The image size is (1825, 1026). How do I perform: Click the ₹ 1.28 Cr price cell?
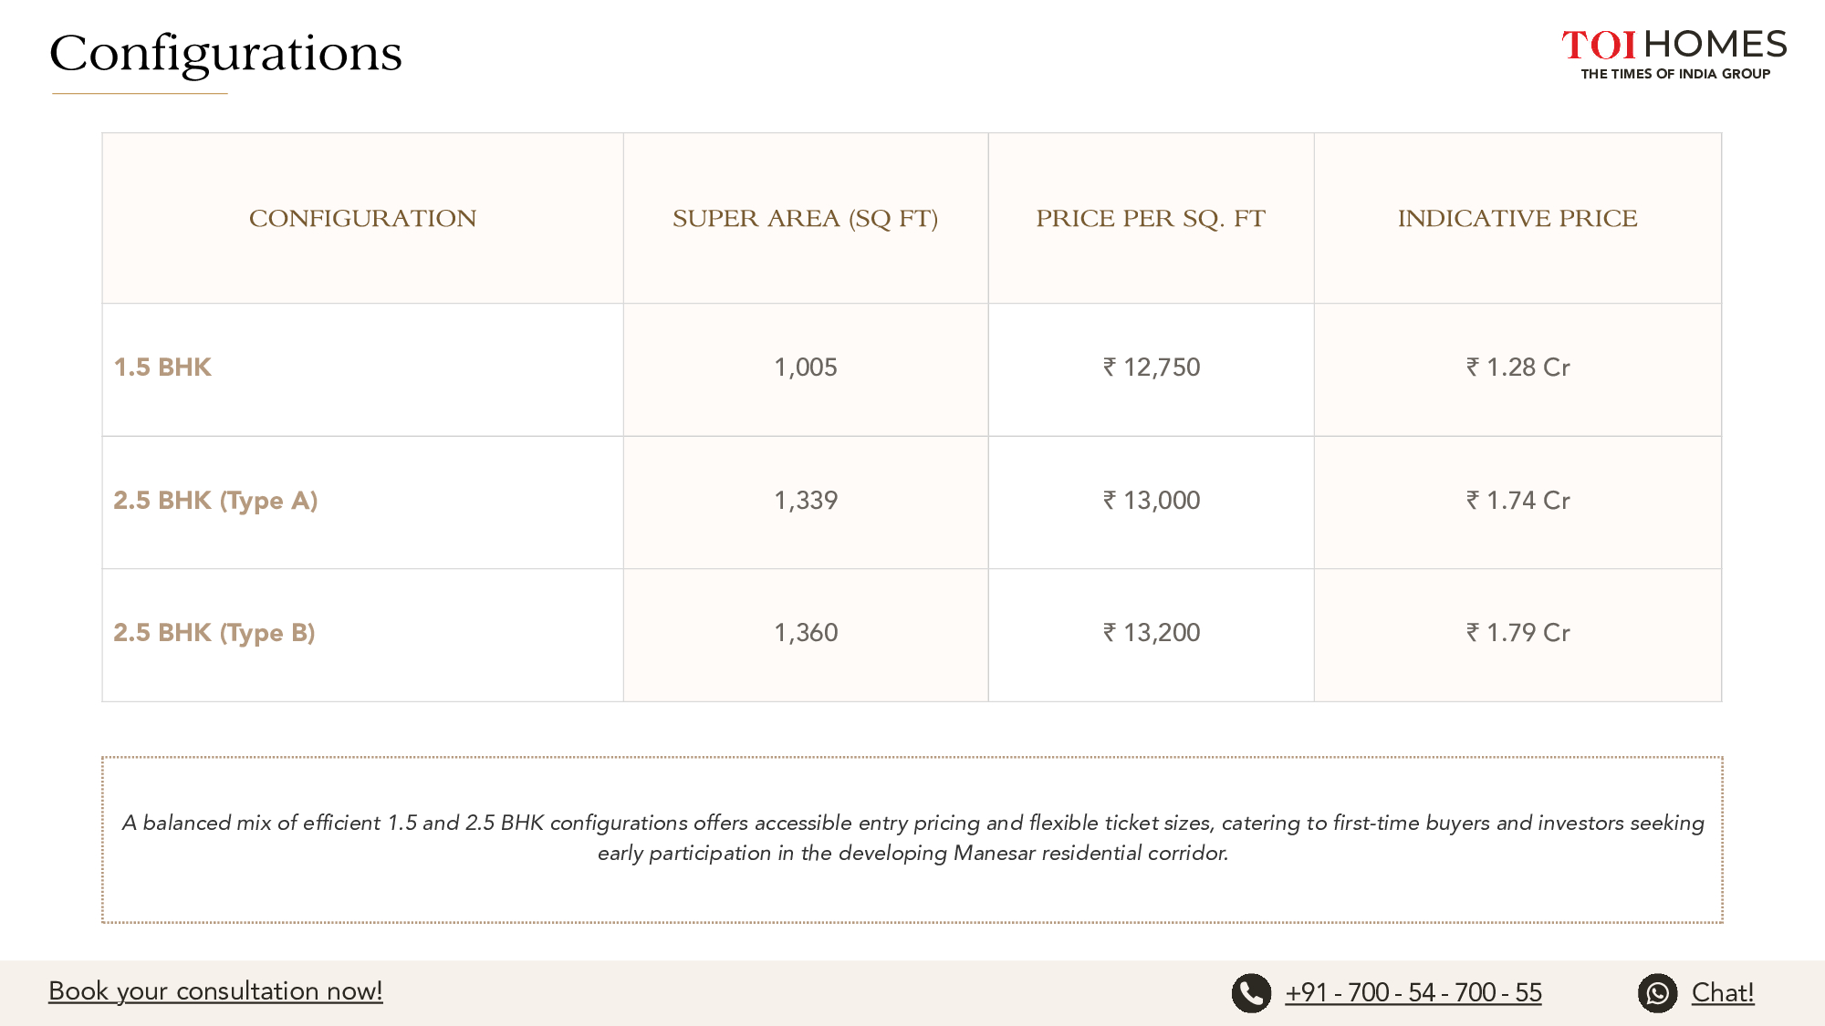pyautogui.click(x=1517, y=368)
